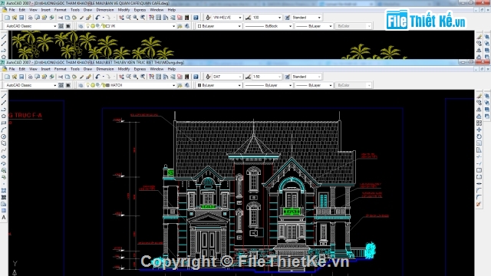Click Plot printer icon in villa window
This screenshot has width=491, height=276.
point(31,77)
